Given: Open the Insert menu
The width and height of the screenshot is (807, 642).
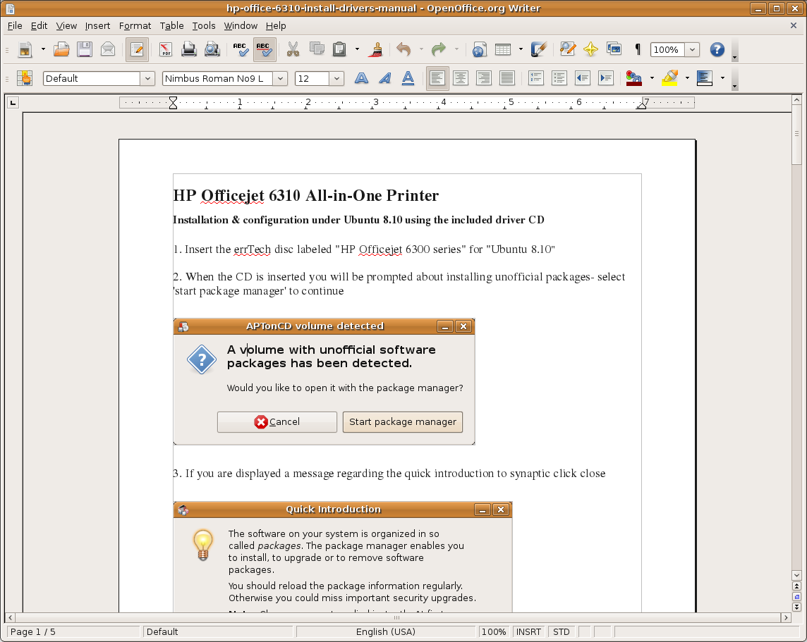Looking at the screenshot, I should click(x=97, y=25).
